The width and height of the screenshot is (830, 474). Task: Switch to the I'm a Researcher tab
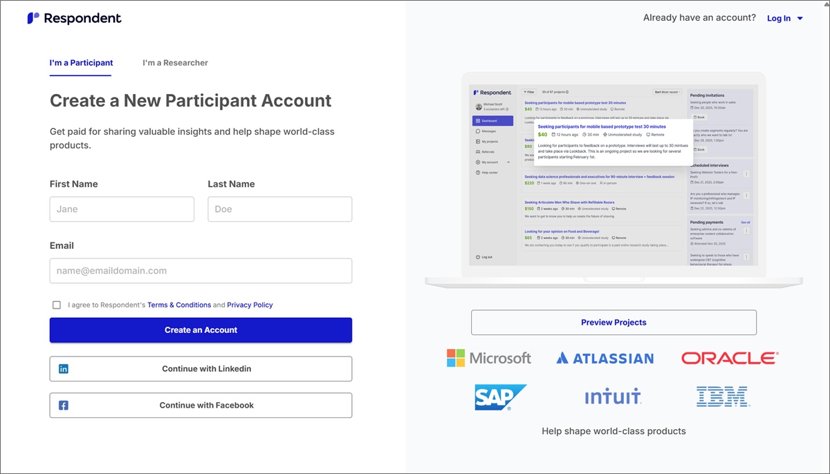(175, 62)
